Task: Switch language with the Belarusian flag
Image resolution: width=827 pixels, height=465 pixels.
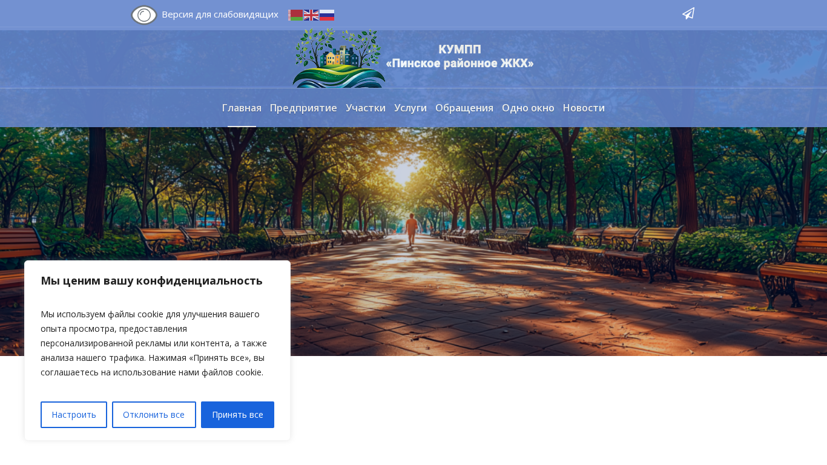Action: pos(295,15)
